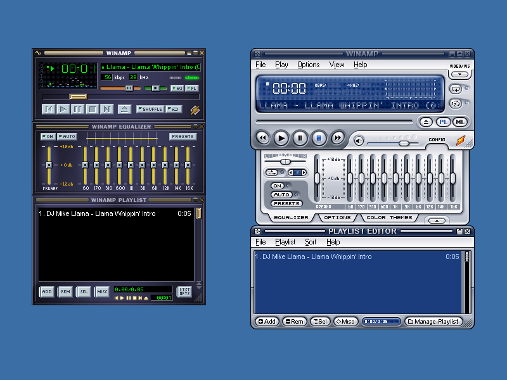This screenshot has width=507, height=380.
Task: Open PRESETS in modern equalizer
Action: pyautogui.click(x=286, y=203)
